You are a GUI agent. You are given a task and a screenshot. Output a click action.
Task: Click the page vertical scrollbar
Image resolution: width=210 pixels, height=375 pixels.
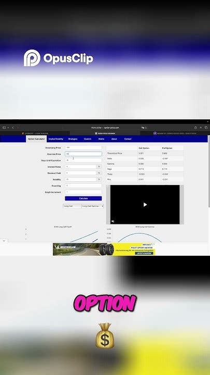pyautogui.click(x=209, y=172)
